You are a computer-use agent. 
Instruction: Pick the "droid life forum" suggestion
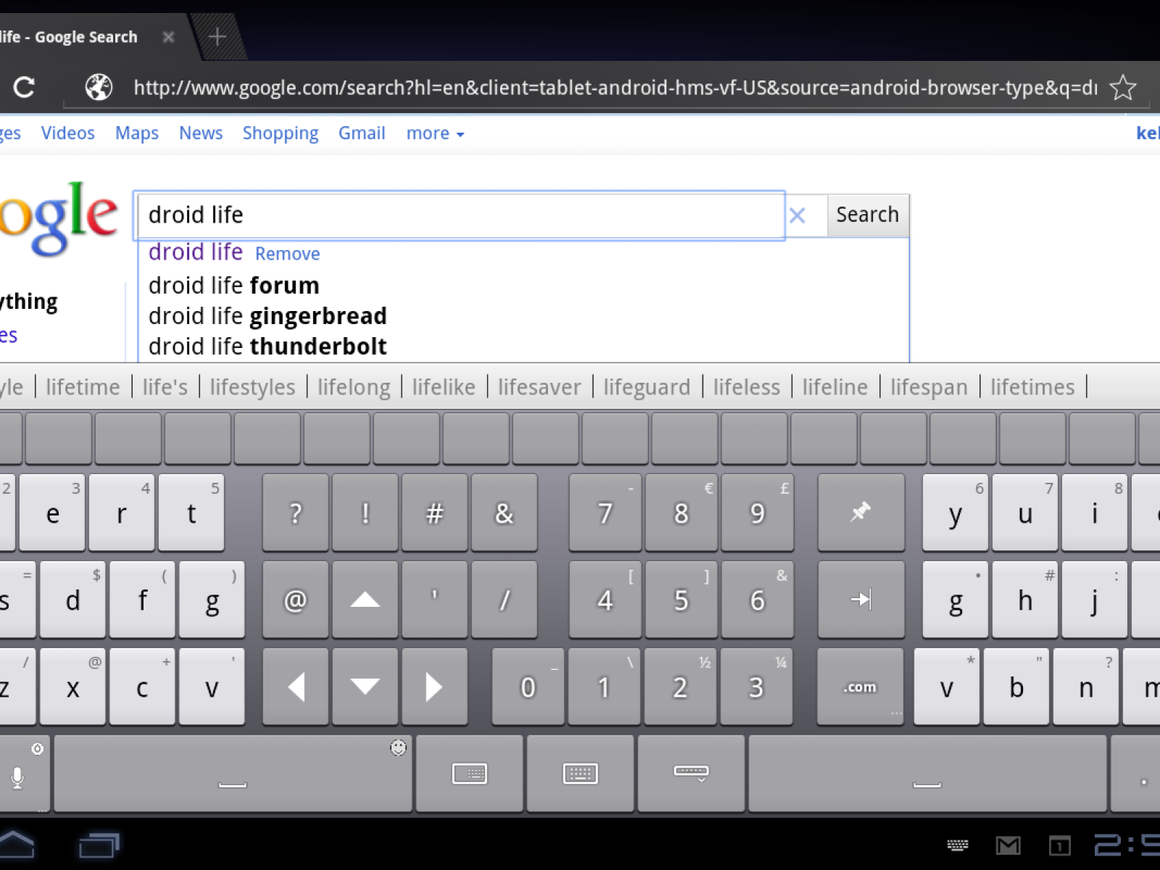[x=234, y=286]
